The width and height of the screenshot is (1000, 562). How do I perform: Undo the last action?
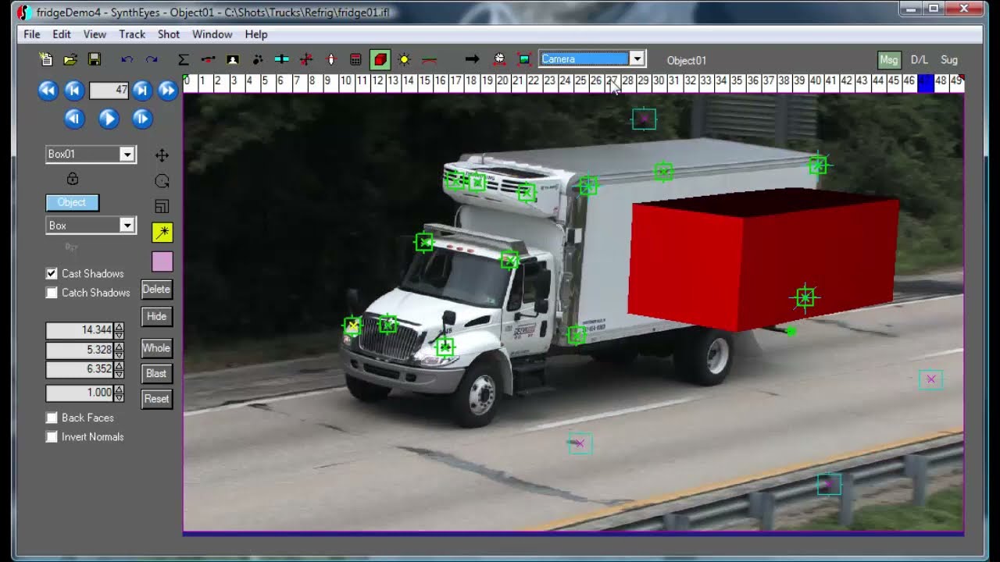point(127,59)
